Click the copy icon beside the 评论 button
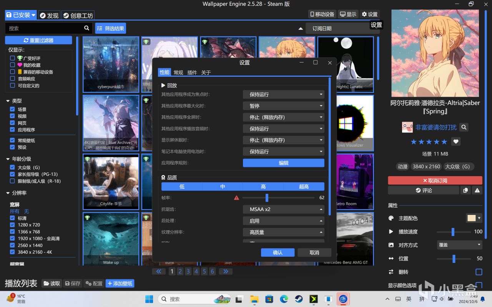Screen dimensions: 492x307 coord(465,190)
